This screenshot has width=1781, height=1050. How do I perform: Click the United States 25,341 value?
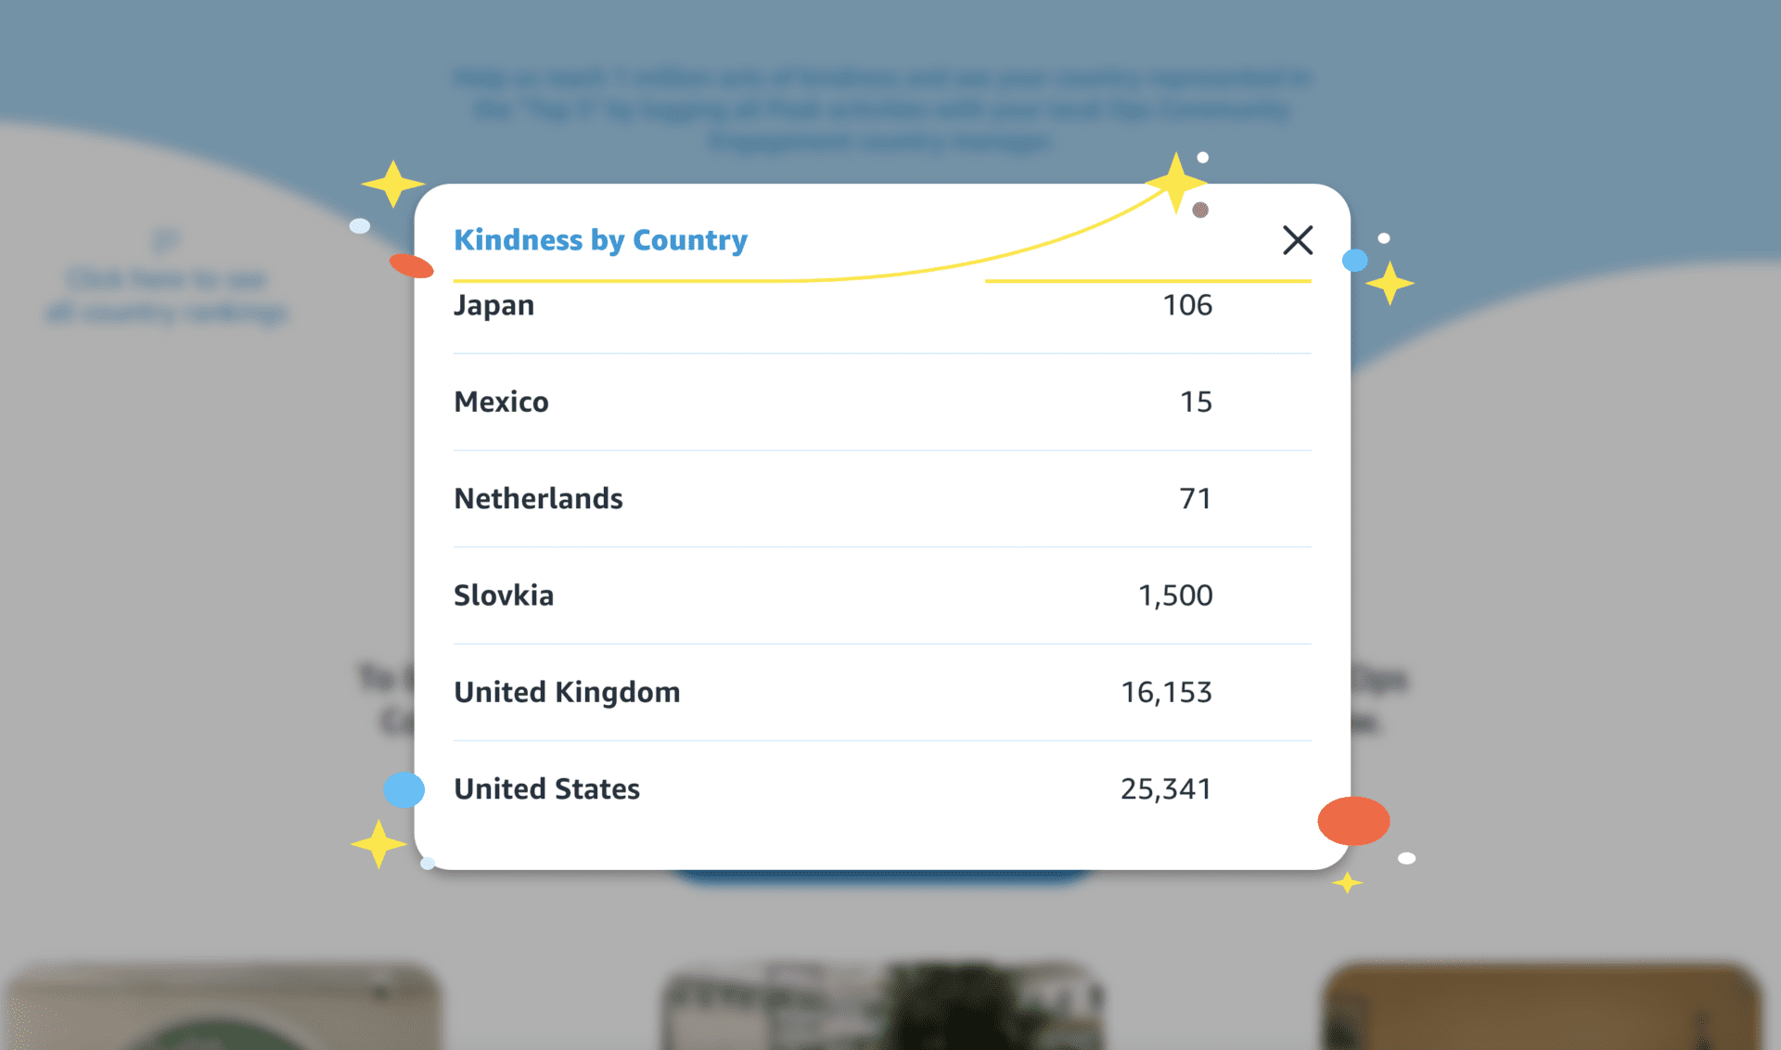[1166, 789]
